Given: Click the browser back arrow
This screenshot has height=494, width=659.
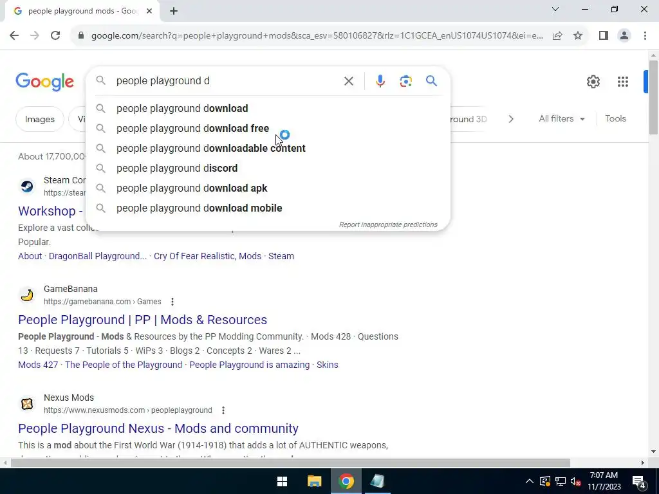Looking at the screenshot, I should [x=14, y=36].
